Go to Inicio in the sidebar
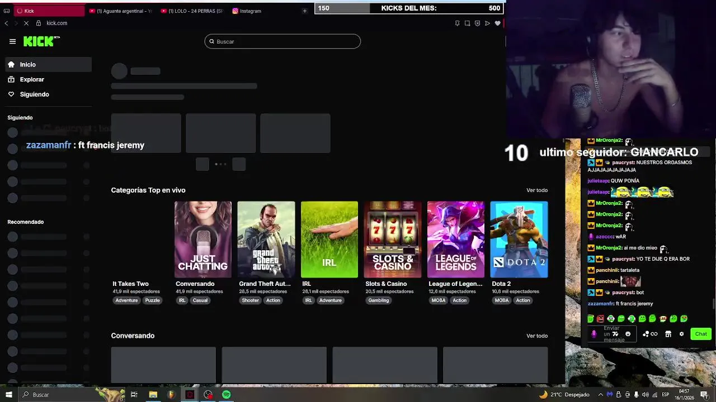Viewport: 716px width, 402px height. (x=49, y=64)
